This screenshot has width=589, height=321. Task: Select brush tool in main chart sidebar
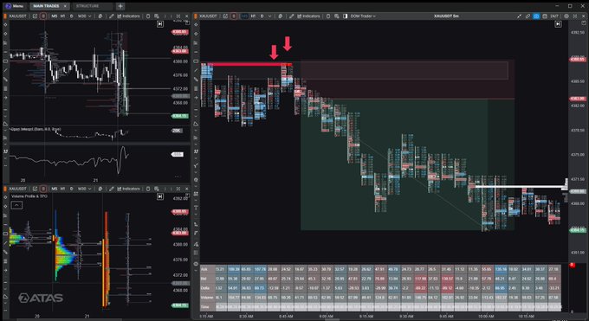tap(196, 80)
